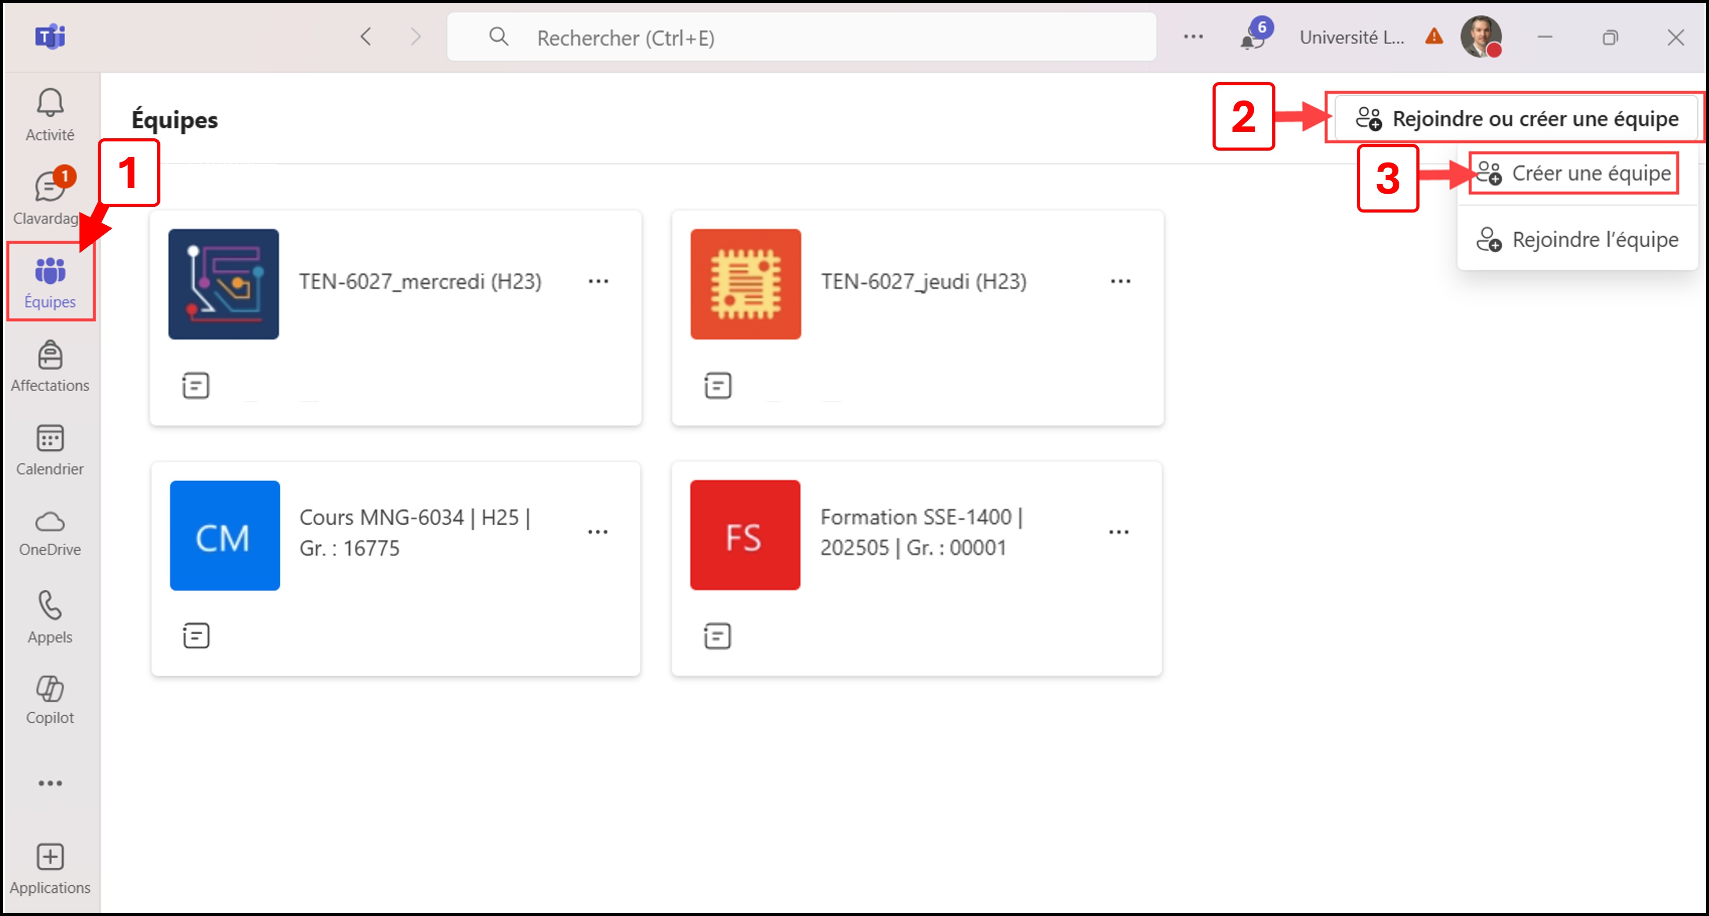This screenshot has width=1709, height=916.
Task: Open more options for TEN-6027_mercredi team
Action: (598, 282)
